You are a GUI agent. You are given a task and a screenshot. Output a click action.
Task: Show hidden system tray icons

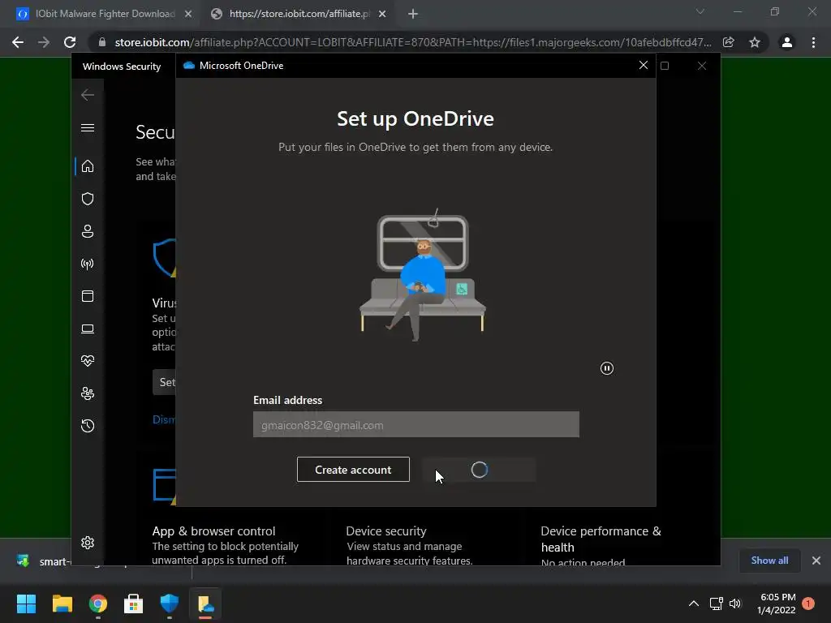point(694,604)
